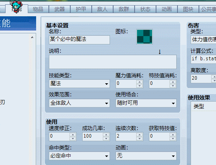Click the 类型 column header in 使用效果

point(199,106)
